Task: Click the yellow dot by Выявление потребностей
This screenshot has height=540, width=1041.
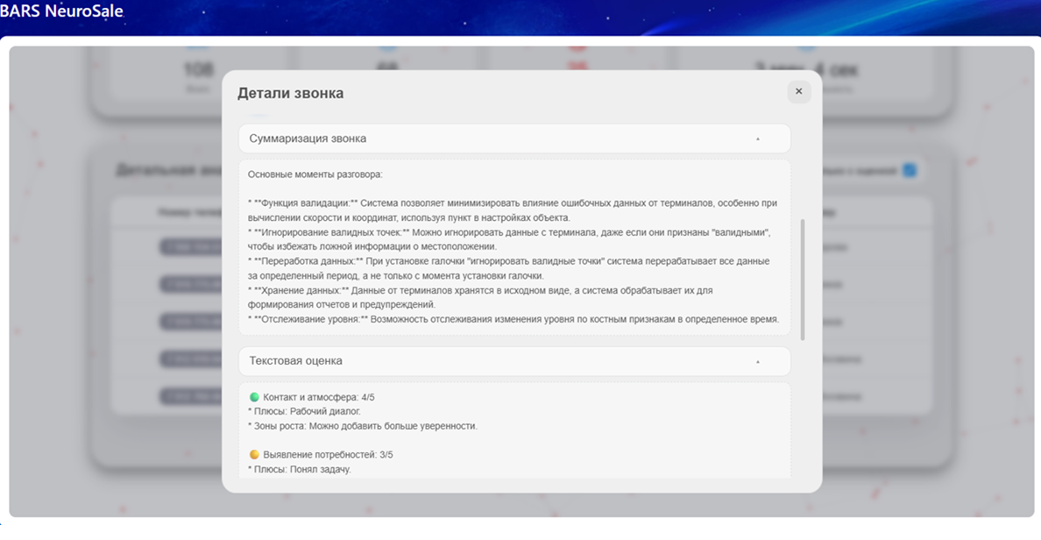Action: (x=254, y=455)
